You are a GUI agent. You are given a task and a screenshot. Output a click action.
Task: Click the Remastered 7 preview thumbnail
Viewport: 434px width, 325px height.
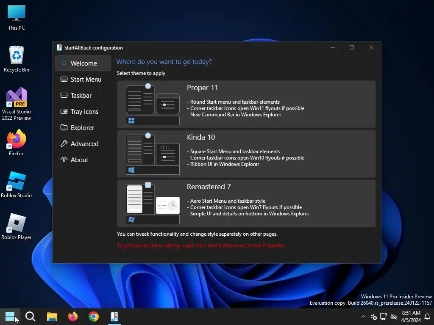point(153,203)
